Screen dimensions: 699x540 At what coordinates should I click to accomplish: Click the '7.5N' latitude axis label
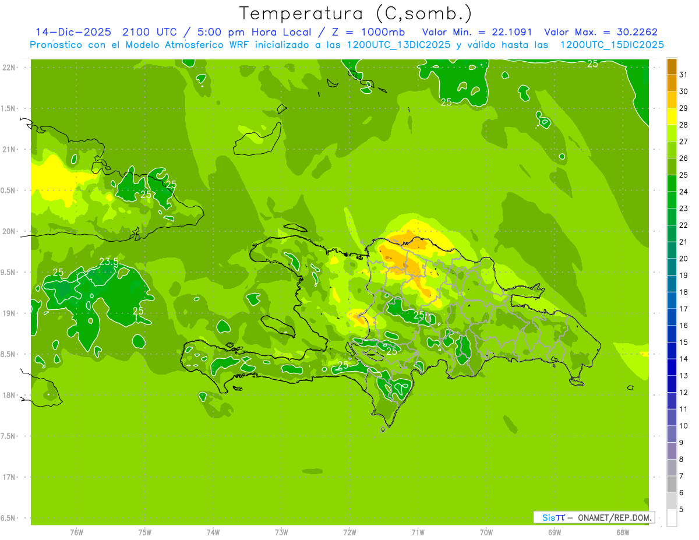[x=9, y=436]
